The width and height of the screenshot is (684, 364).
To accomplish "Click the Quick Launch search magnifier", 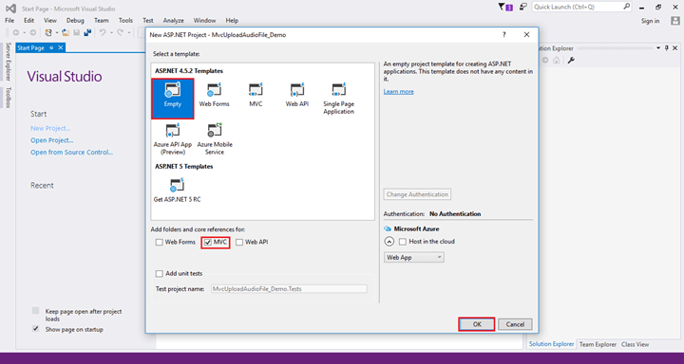I will (626, 7).
